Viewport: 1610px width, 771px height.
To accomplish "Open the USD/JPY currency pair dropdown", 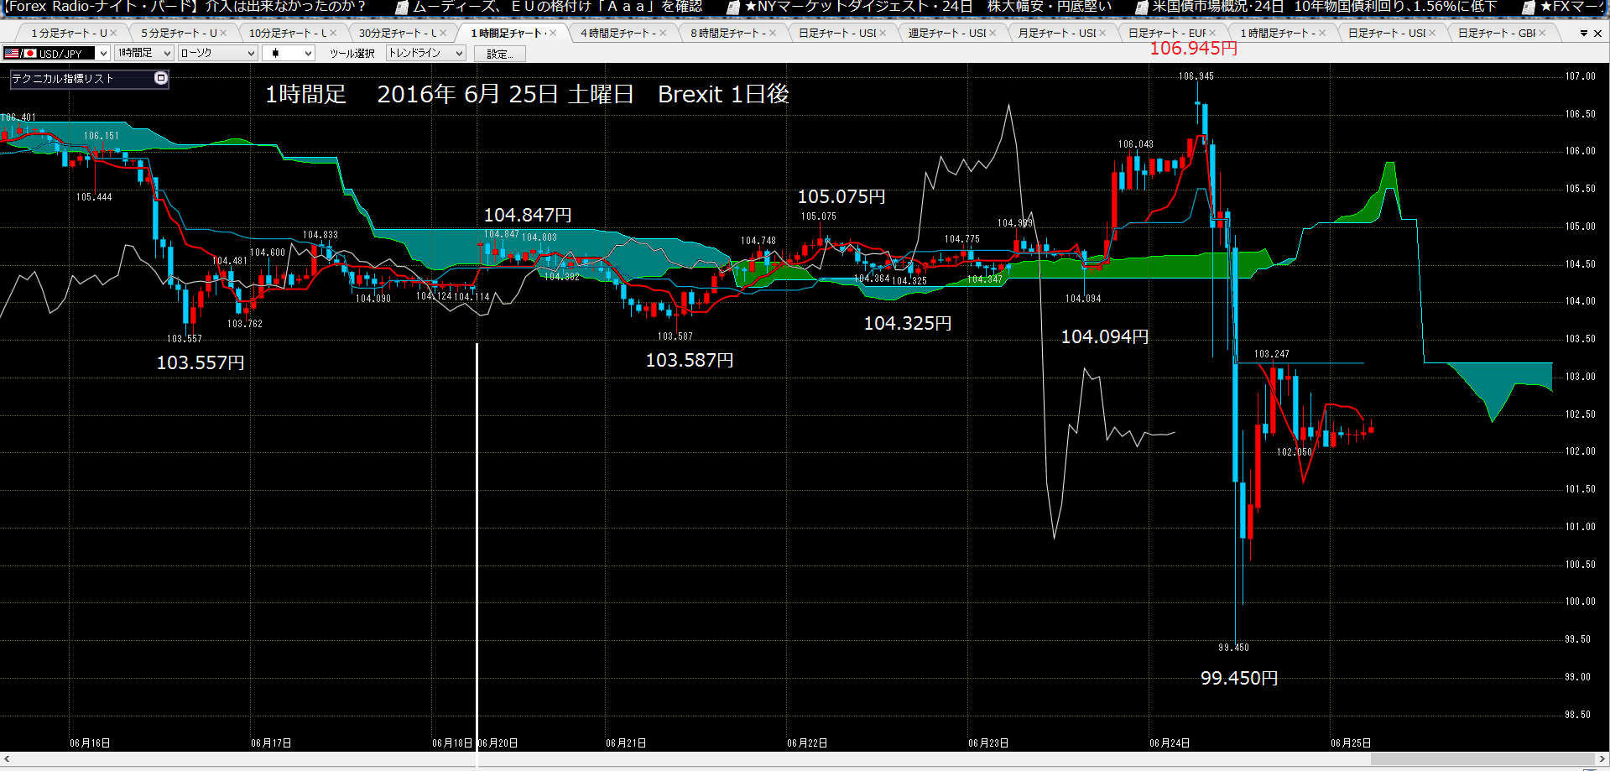I will 103,53.
